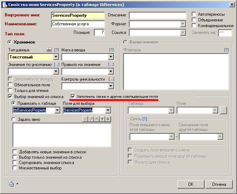Click the delete X icon above the values list
Viewport: 237px width, 194px height.
(x=97, y=119)
